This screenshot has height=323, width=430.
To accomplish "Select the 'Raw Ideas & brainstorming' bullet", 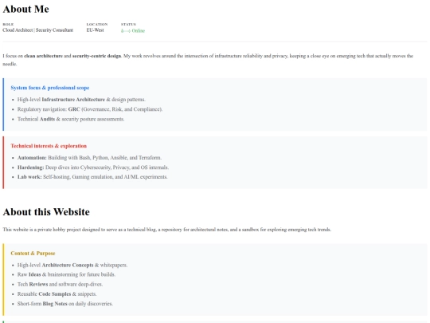I will (66, 274).
